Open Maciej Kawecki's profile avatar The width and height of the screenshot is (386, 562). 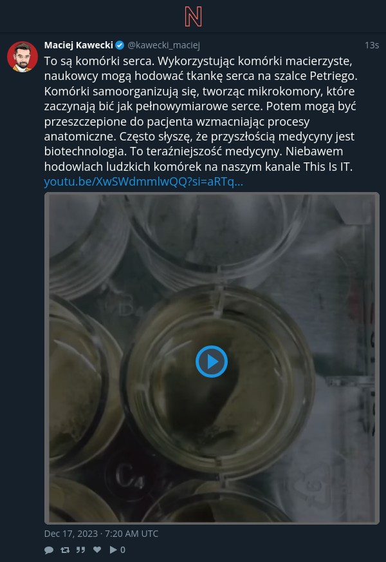point(23,57)
